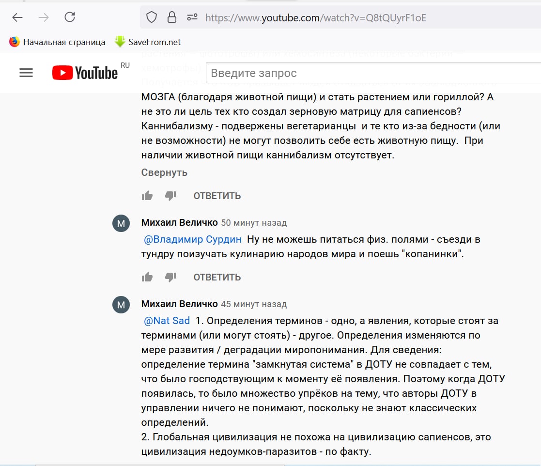The image size is (541, 466).
Task: Go to YouTube home via logo
Action: point(85,73)
